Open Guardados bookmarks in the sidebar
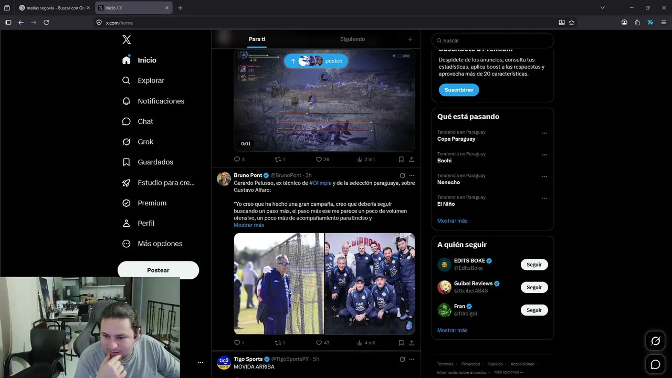Image resolution: width=672 pixels, height=378 pixels. (148, 162)
